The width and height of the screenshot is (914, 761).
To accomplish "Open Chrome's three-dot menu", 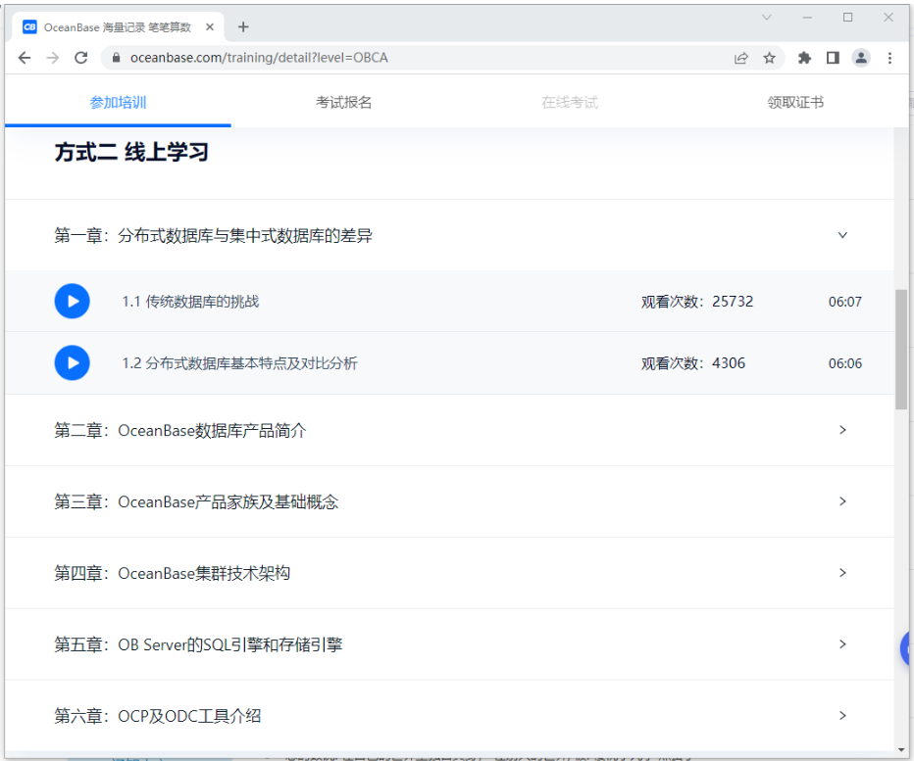I will tap(889, 58).
